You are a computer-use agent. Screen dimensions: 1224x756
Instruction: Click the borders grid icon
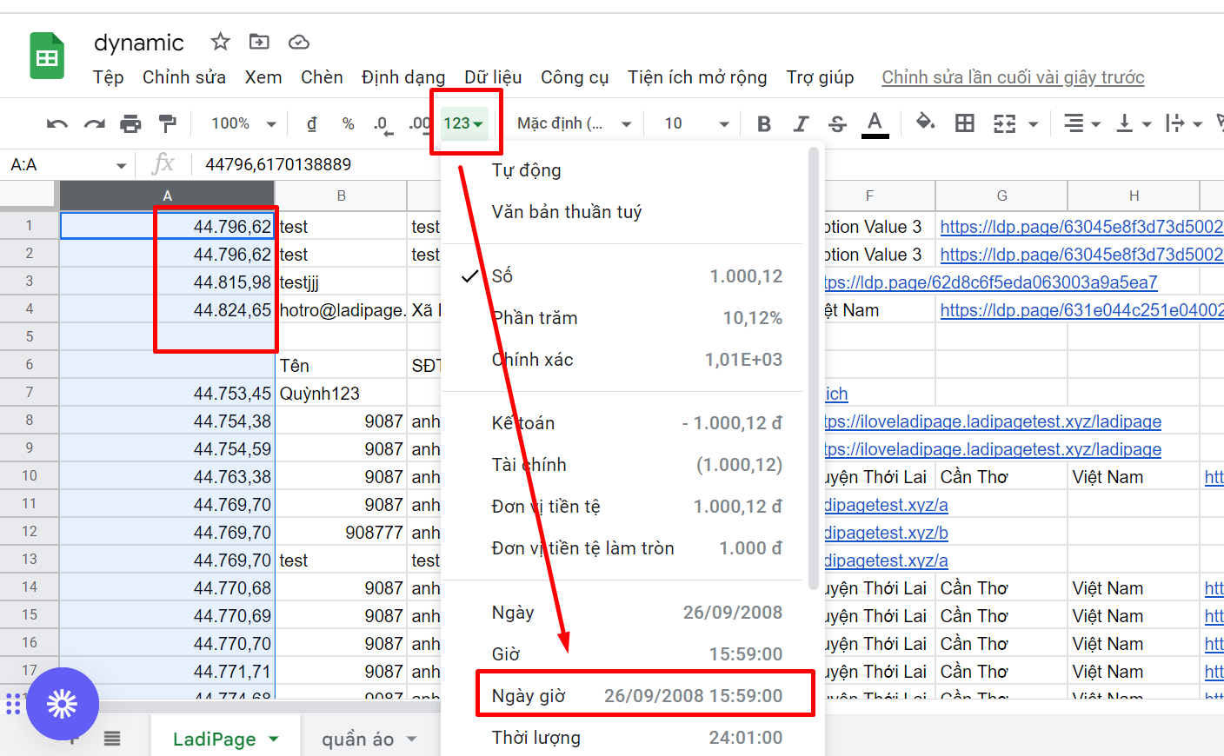point(964,123)
